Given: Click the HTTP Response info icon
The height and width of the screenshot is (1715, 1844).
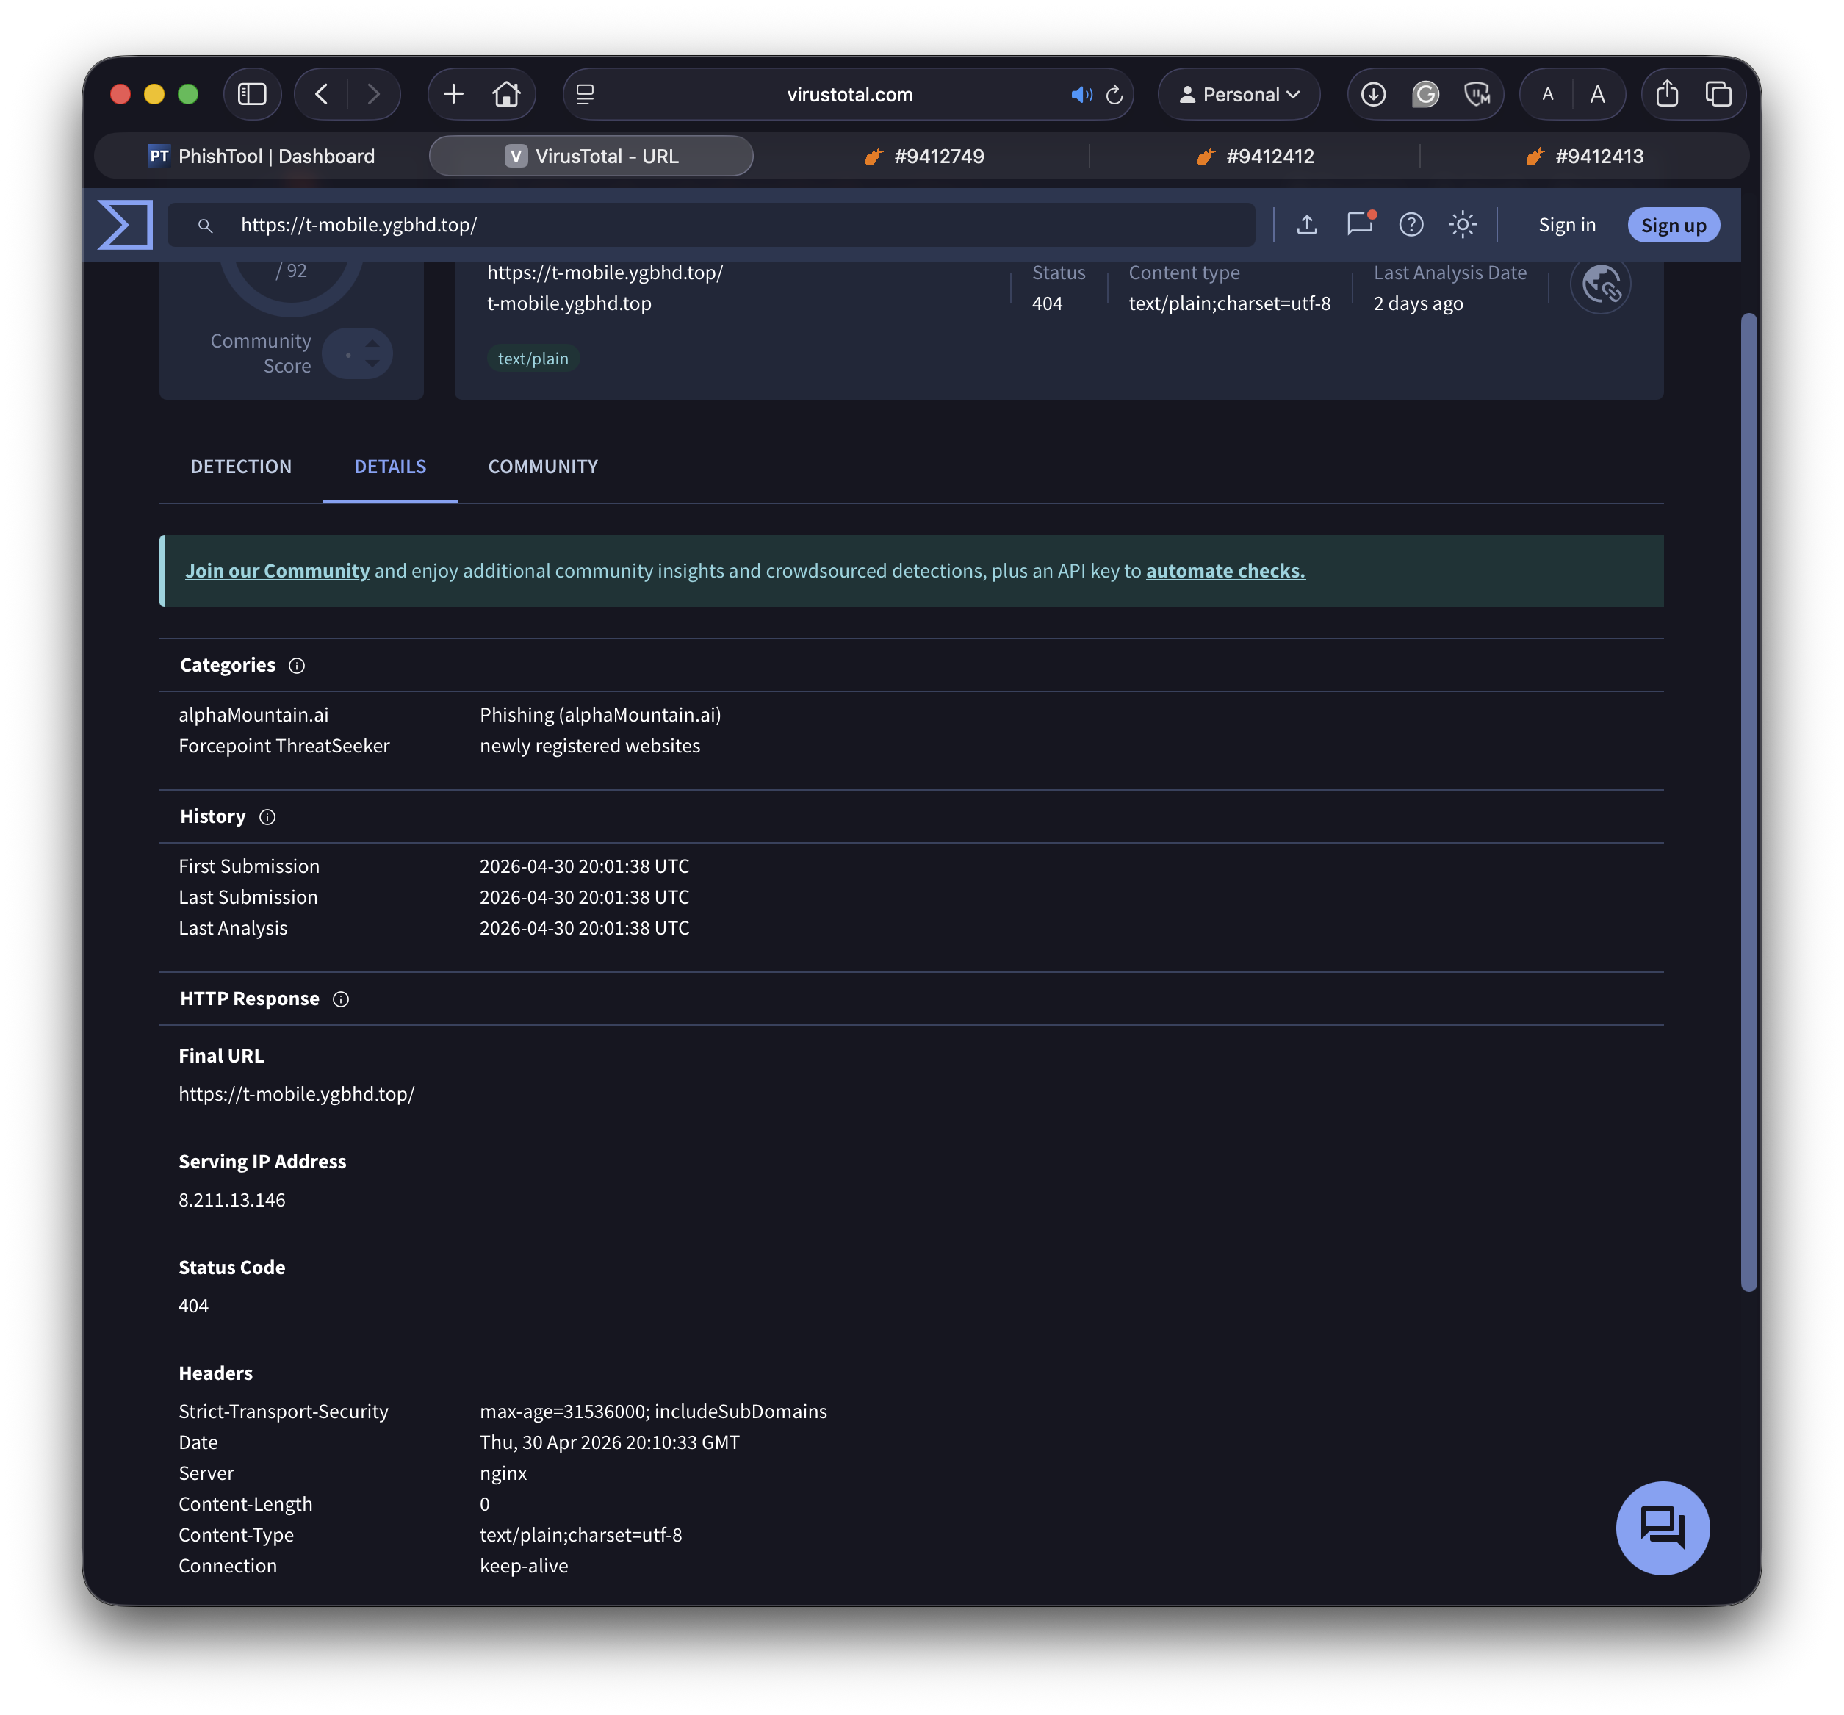Looking at the screenshot, I should click(x=340, y=998).
